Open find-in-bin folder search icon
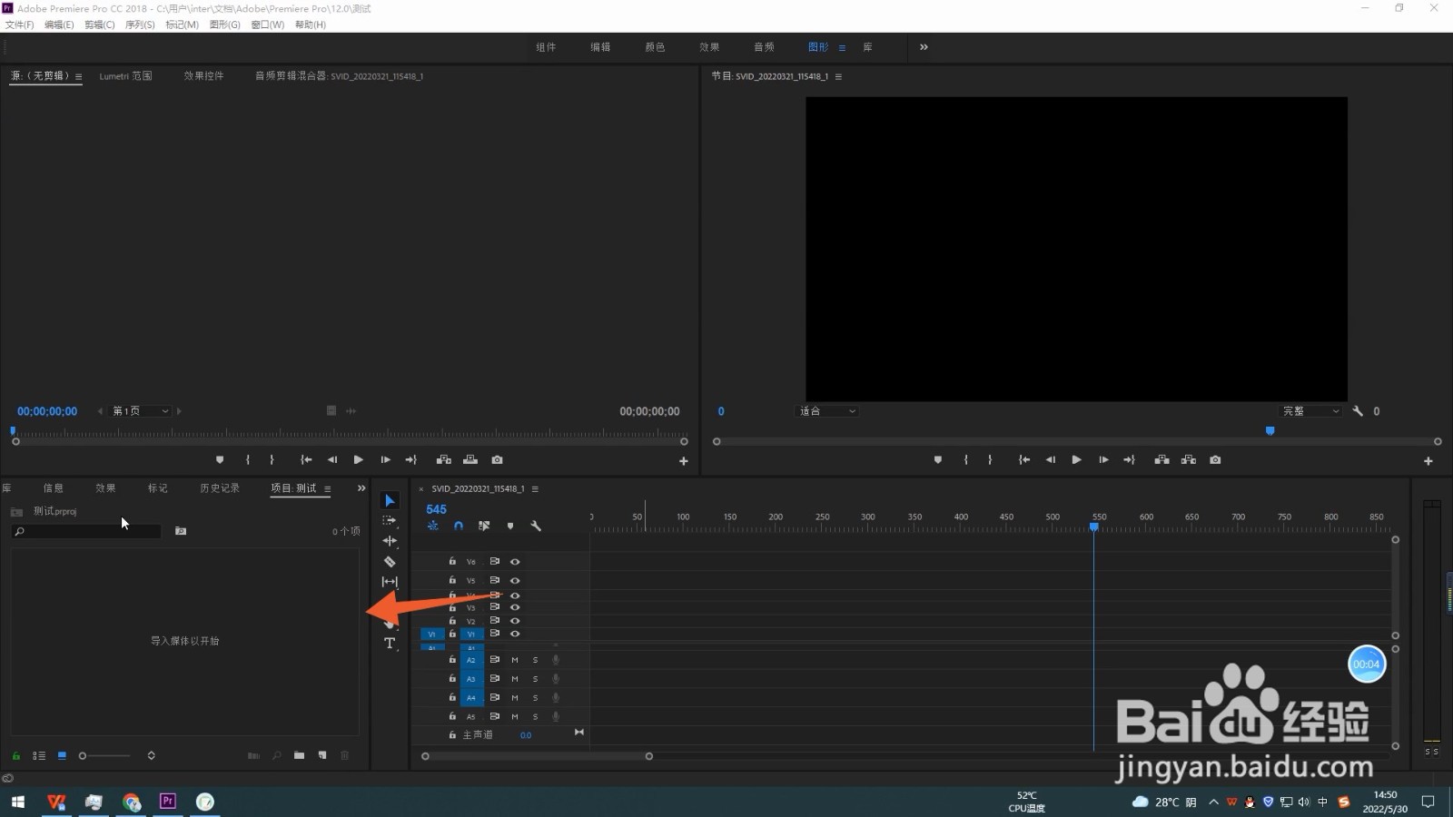The image size is (1453, 817). 181,531
